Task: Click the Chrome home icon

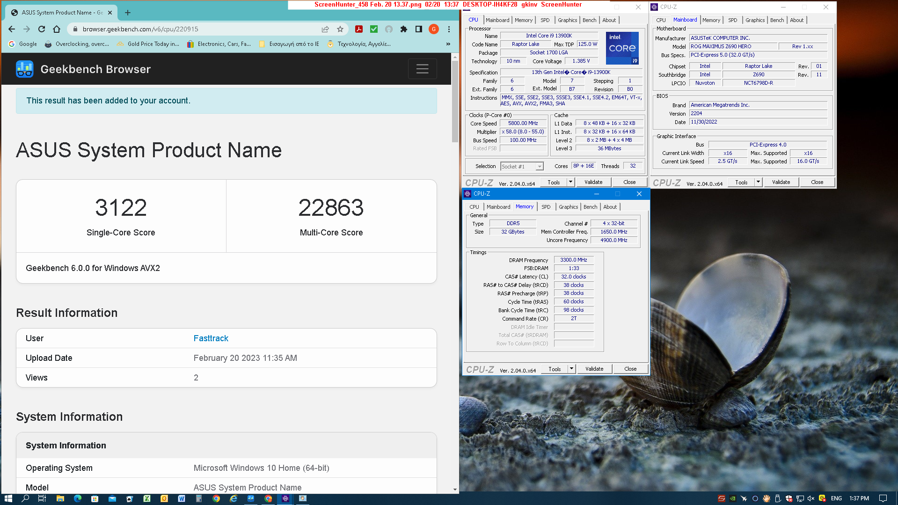Action: (57, 29)
